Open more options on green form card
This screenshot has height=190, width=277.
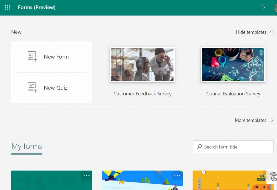[x=86, y=176]
